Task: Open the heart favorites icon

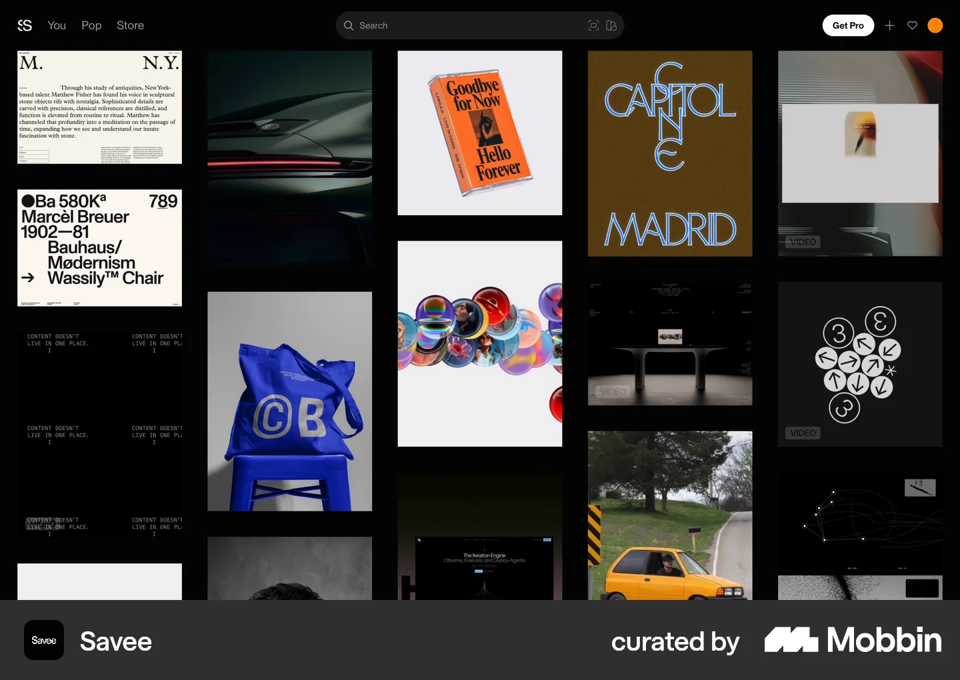Action: click(x=912, y=25)
